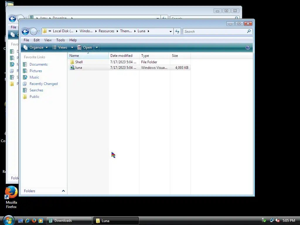The height and width of the screenshot is (225, 300).
Task: Launch Internet Explorer from quick launch
Action: point(27,221)
